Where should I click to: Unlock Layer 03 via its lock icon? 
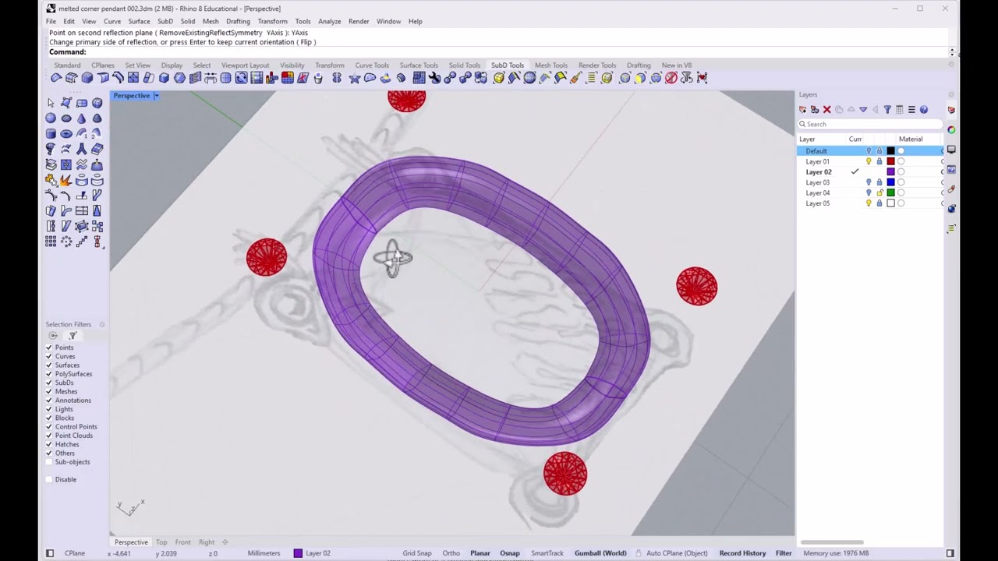point(879,182)
